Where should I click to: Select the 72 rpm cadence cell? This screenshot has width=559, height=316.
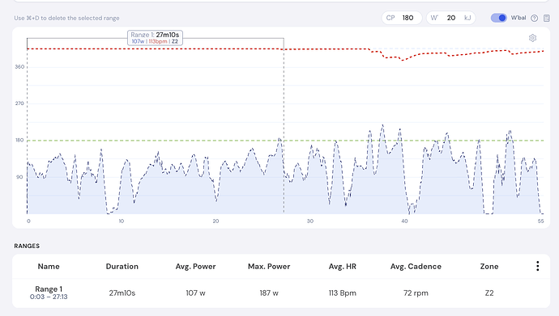pos(416,293)
